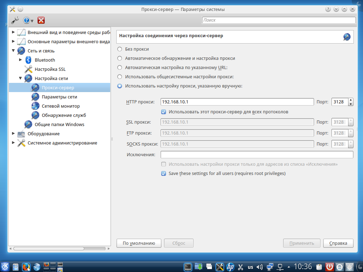This screenshot has height=272, width=363.
Task: Select the Без прокси radio option
Action: (119, 49)
